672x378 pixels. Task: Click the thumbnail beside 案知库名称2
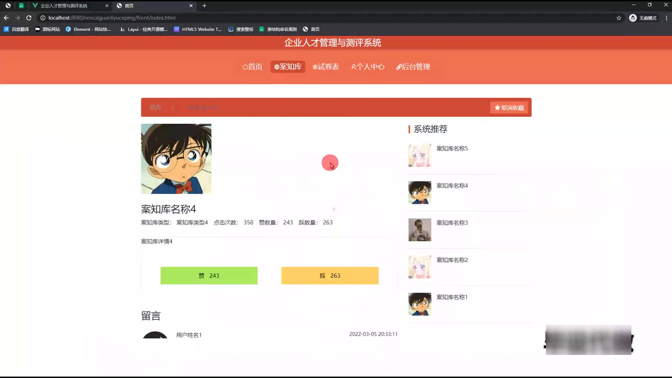(x=420, y=267)
